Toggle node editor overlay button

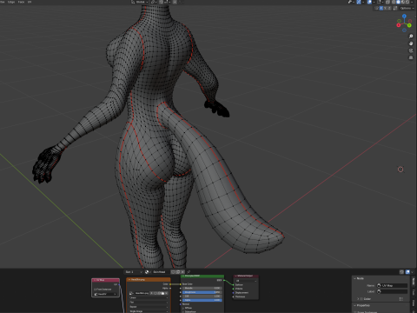coord(407,272)
